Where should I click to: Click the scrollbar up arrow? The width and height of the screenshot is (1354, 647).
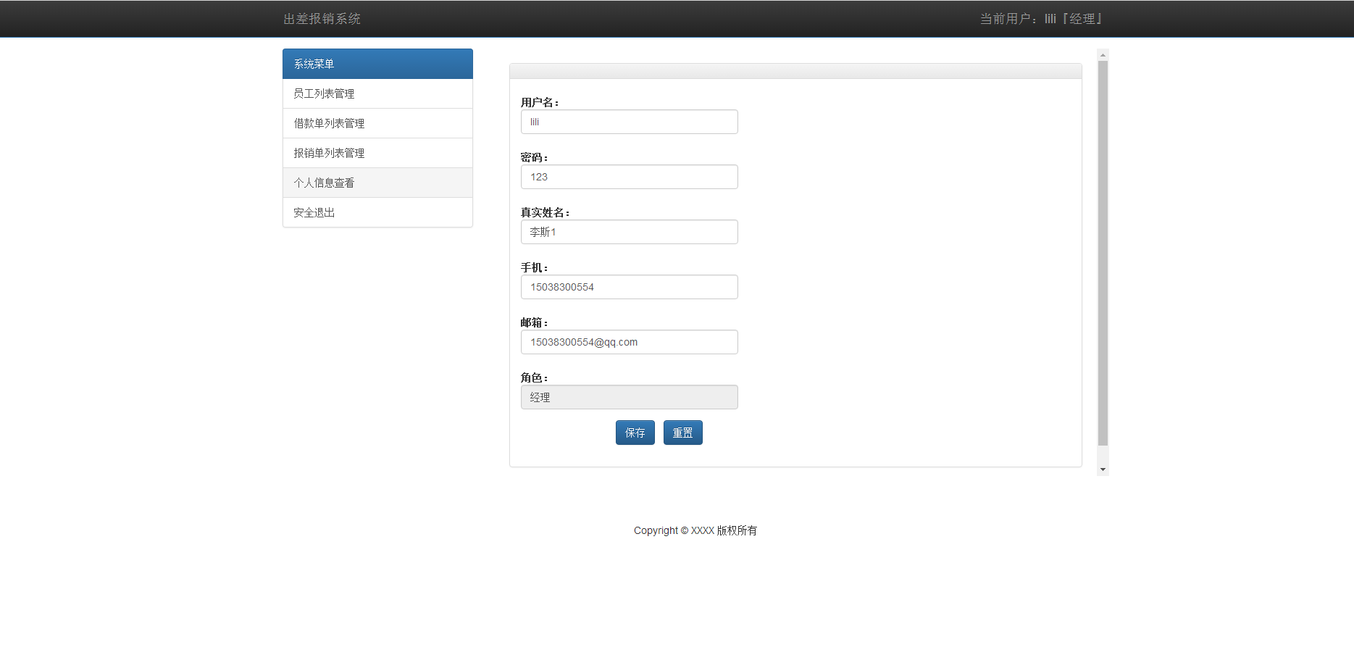click(x=1103, y=55)
